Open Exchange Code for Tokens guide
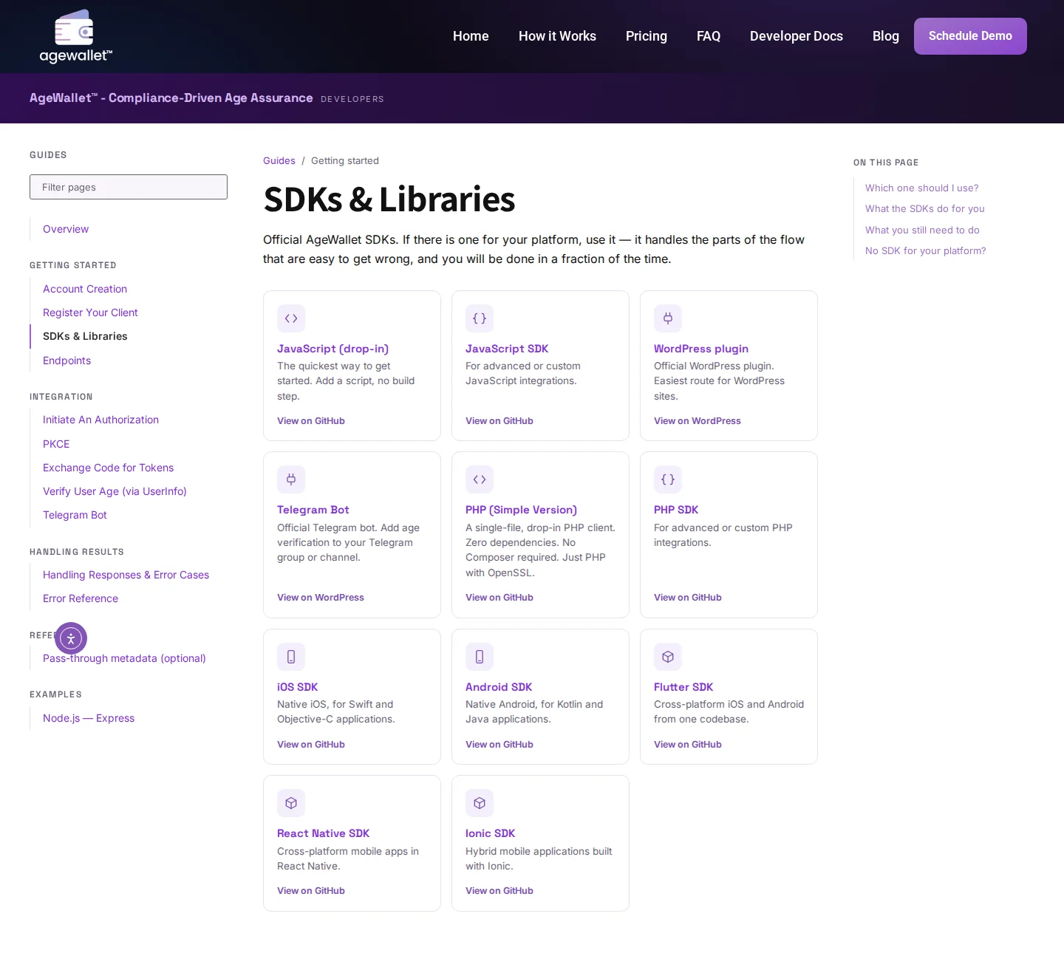Viewport: 1064px width, 953px height. tap(108, 468)
